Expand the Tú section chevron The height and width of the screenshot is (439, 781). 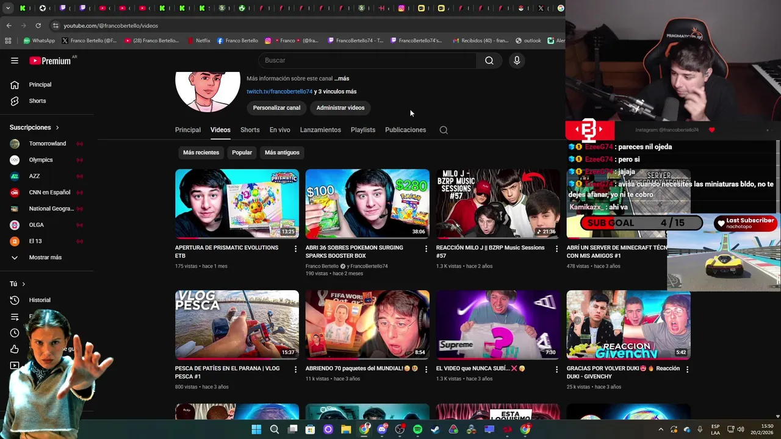[x=24, y=284]
